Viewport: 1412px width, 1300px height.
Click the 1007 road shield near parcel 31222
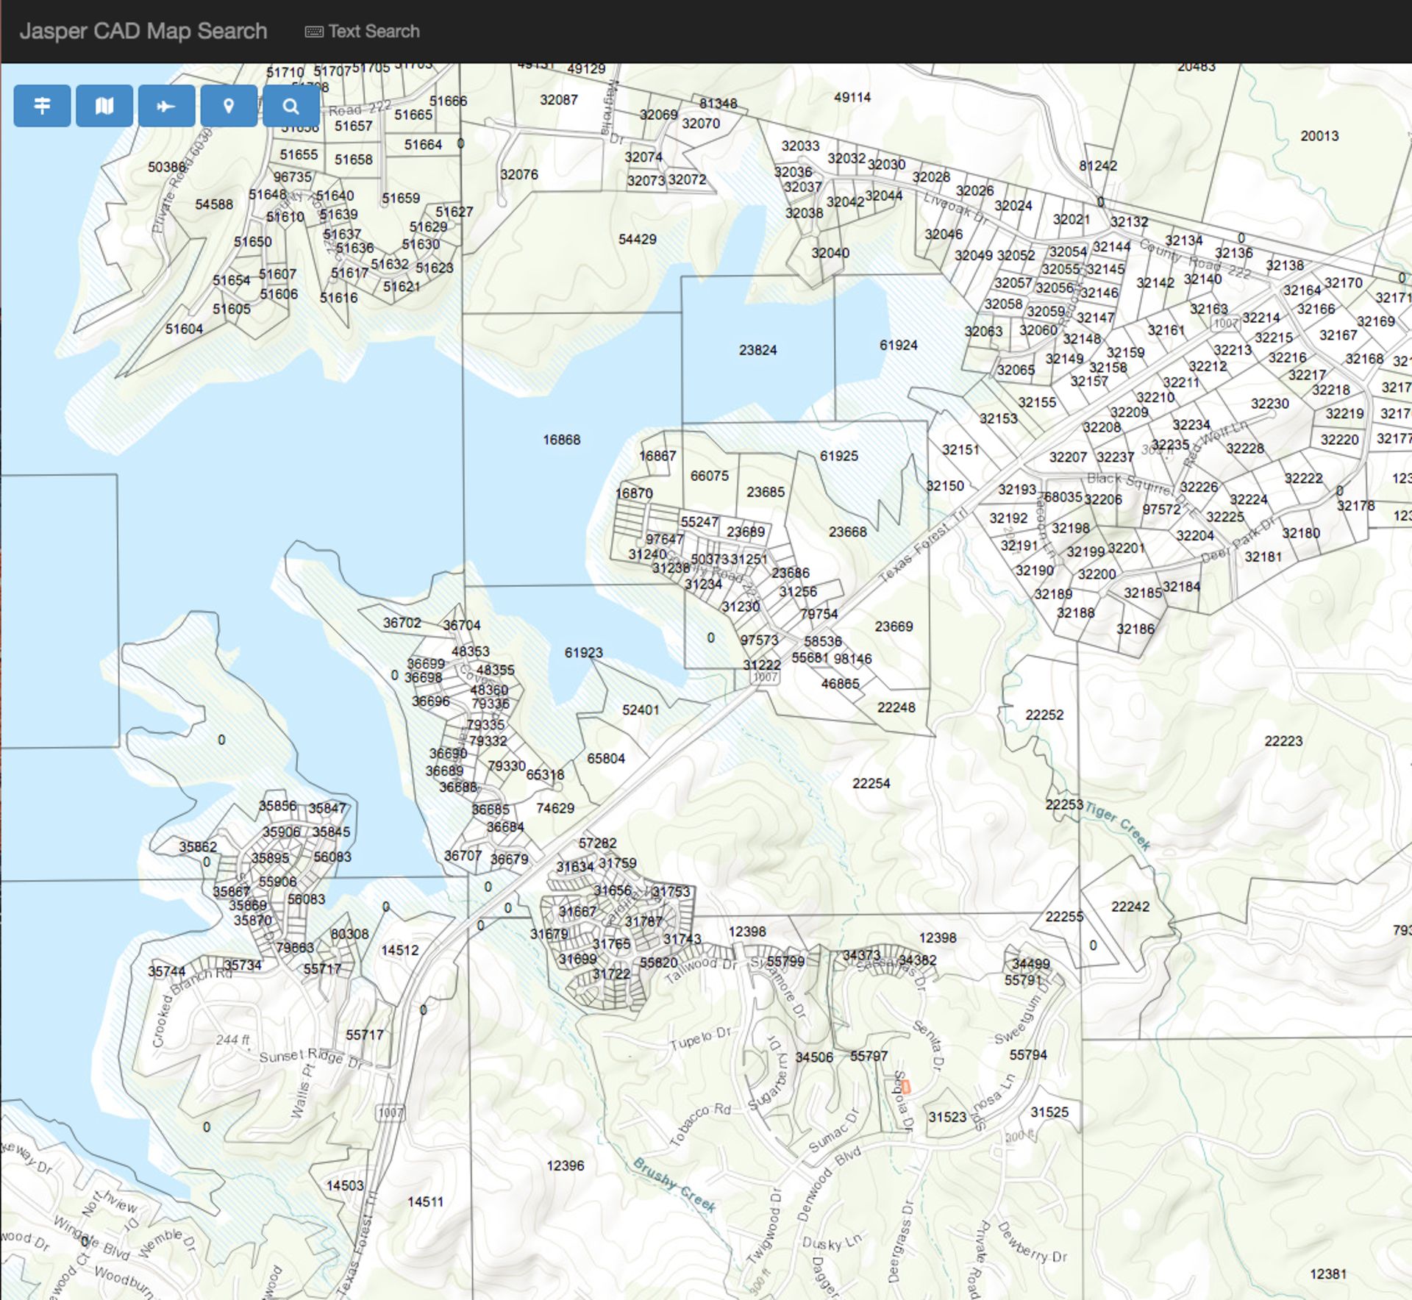[x=766, y=677]
